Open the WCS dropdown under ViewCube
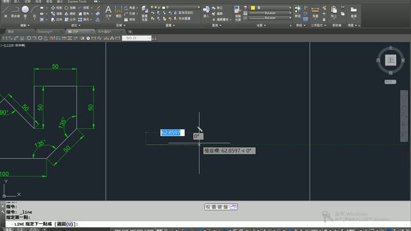 point(390,81)
